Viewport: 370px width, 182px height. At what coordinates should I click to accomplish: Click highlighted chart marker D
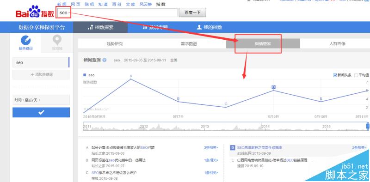(x=273, y=87)
